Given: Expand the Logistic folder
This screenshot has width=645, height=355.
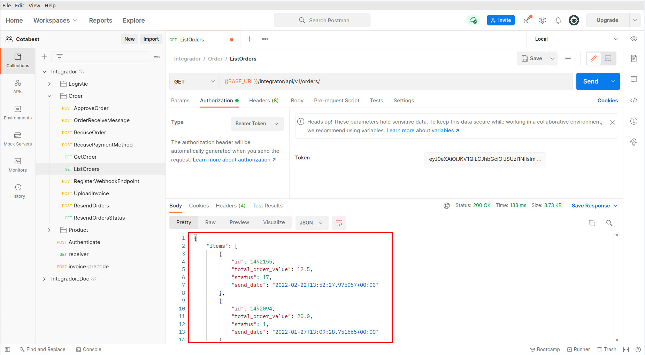Looking at the screenshot, I should click(x=49, y=84).
